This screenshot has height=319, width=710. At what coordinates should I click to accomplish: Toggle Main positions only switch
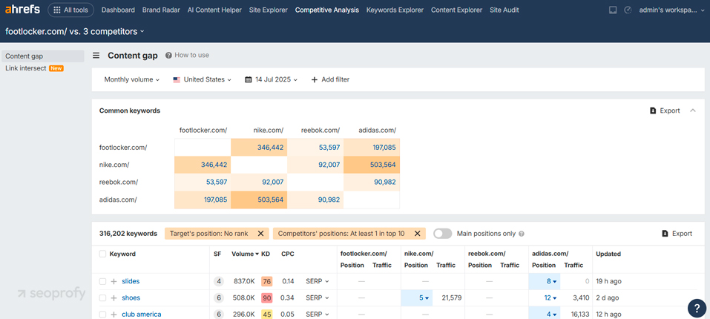[443, 234]
